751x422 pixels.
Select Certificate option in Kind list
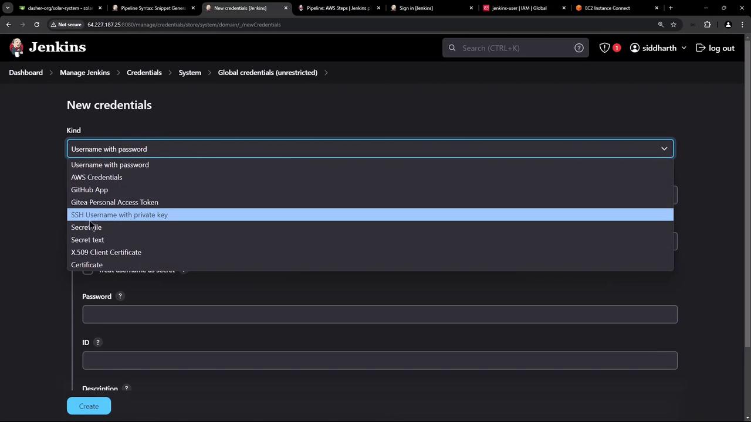pos(370,265)
